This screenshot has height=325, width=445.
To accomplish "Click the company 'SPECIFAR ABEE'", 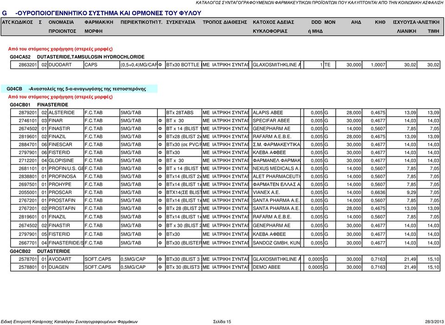I will [x=271, y=121].
